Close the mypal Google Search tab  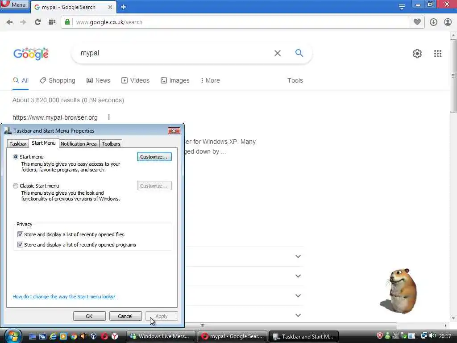click(x=110, y=7)
